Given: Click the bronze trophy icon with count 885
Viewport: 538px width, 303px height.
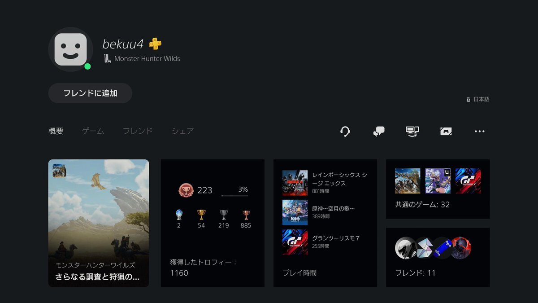Looking at the screenshot, I should point(246,215).
